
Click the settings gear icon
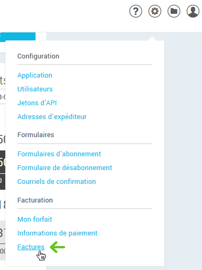click(x=155, y=11)
